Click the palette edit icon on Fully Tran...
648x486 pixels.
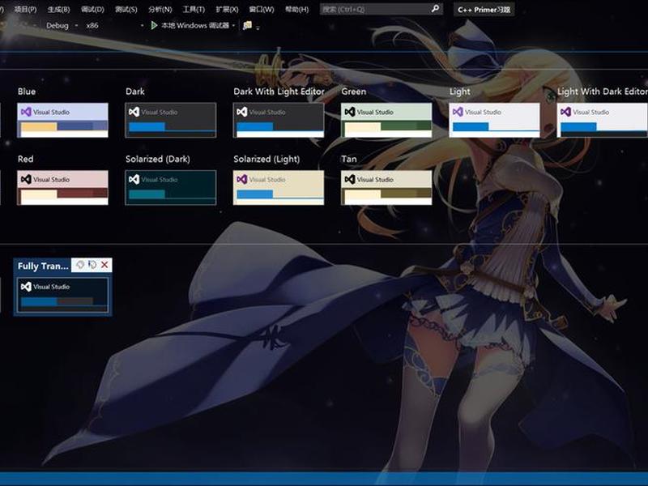[x=80, y=265]
